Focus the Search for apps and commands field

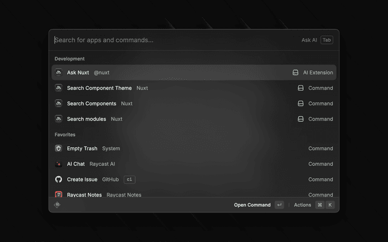pos(173,40)
